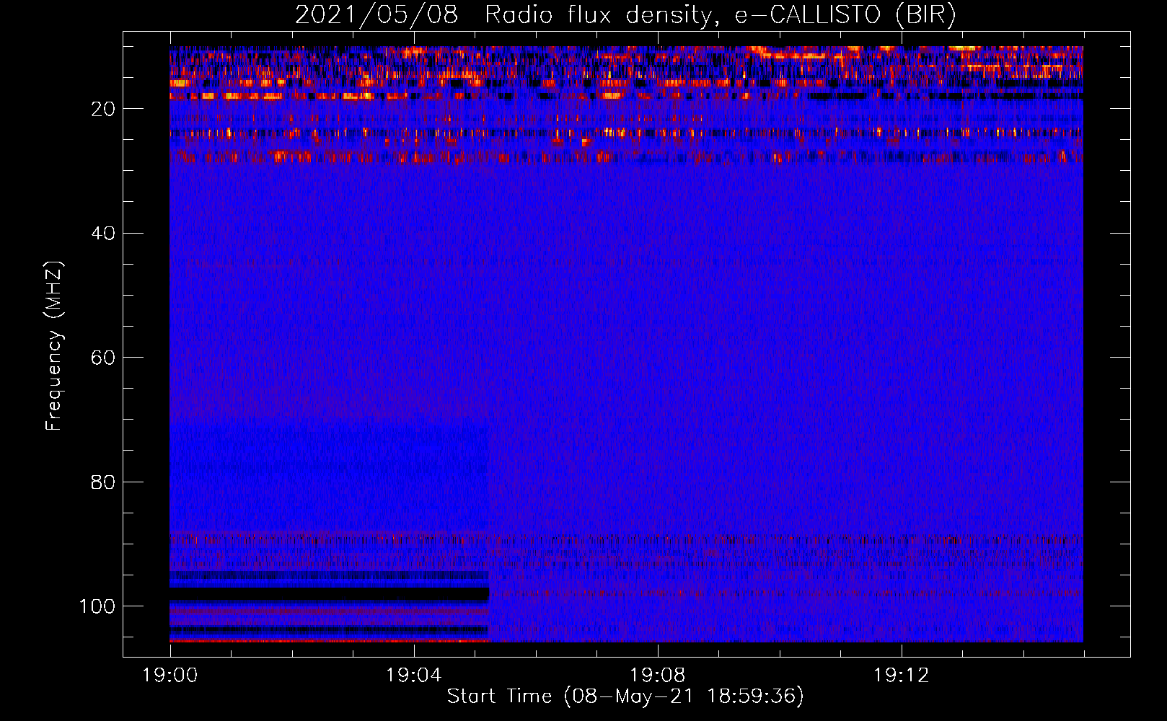Click the '100' frequency tick label
This screenshot has height=721, width=1167.
point(97,606)
